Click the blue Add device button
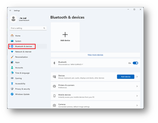Viewport: 158px width, 123px height. tap(126, 77)
